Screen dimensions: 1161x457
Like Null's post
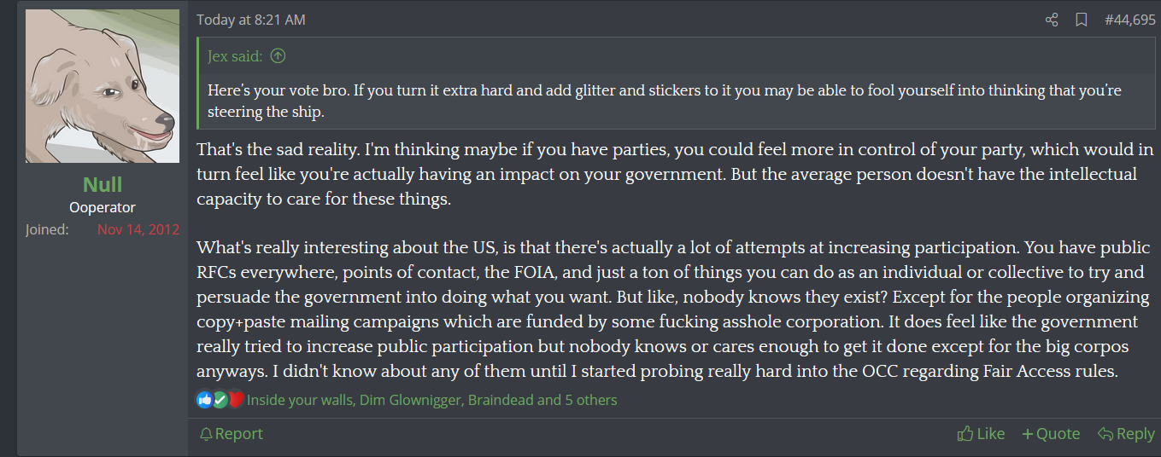(981, 434)
